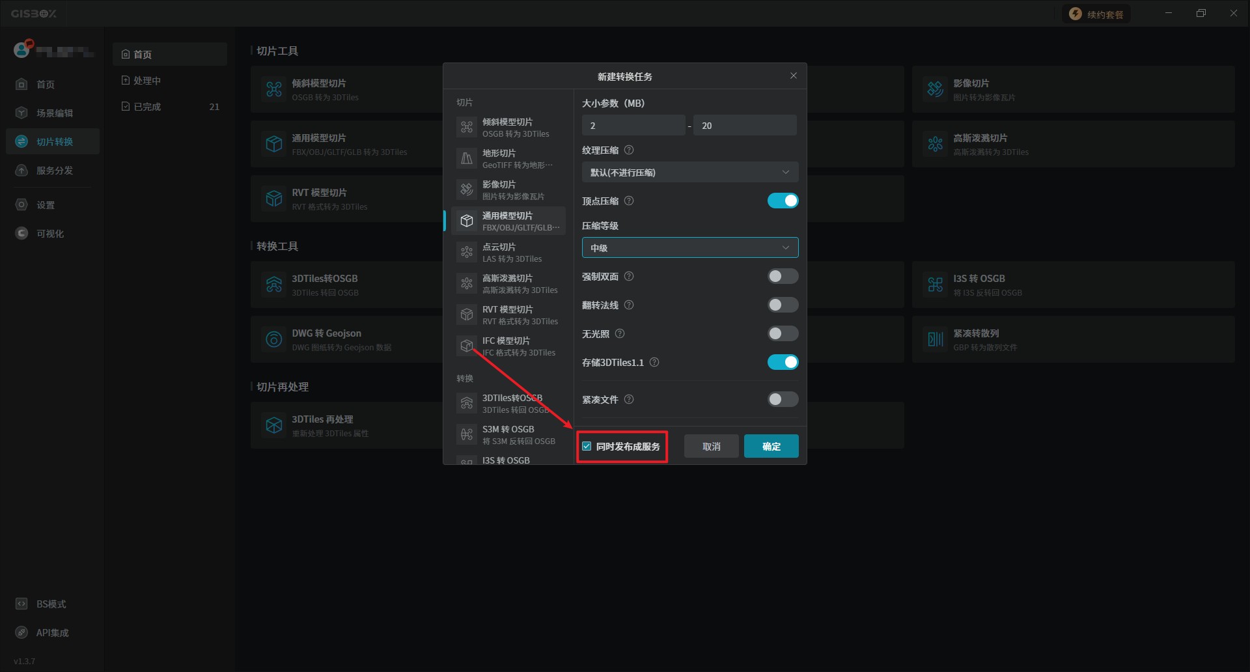Open the 纹理压缩 dropdown
This screenshot has height=672, width=1250.
689,173
